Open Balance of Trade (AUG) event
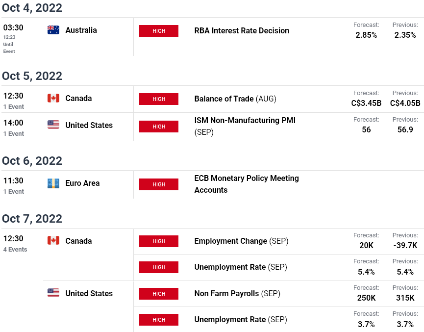 click(x=235, y=99)
